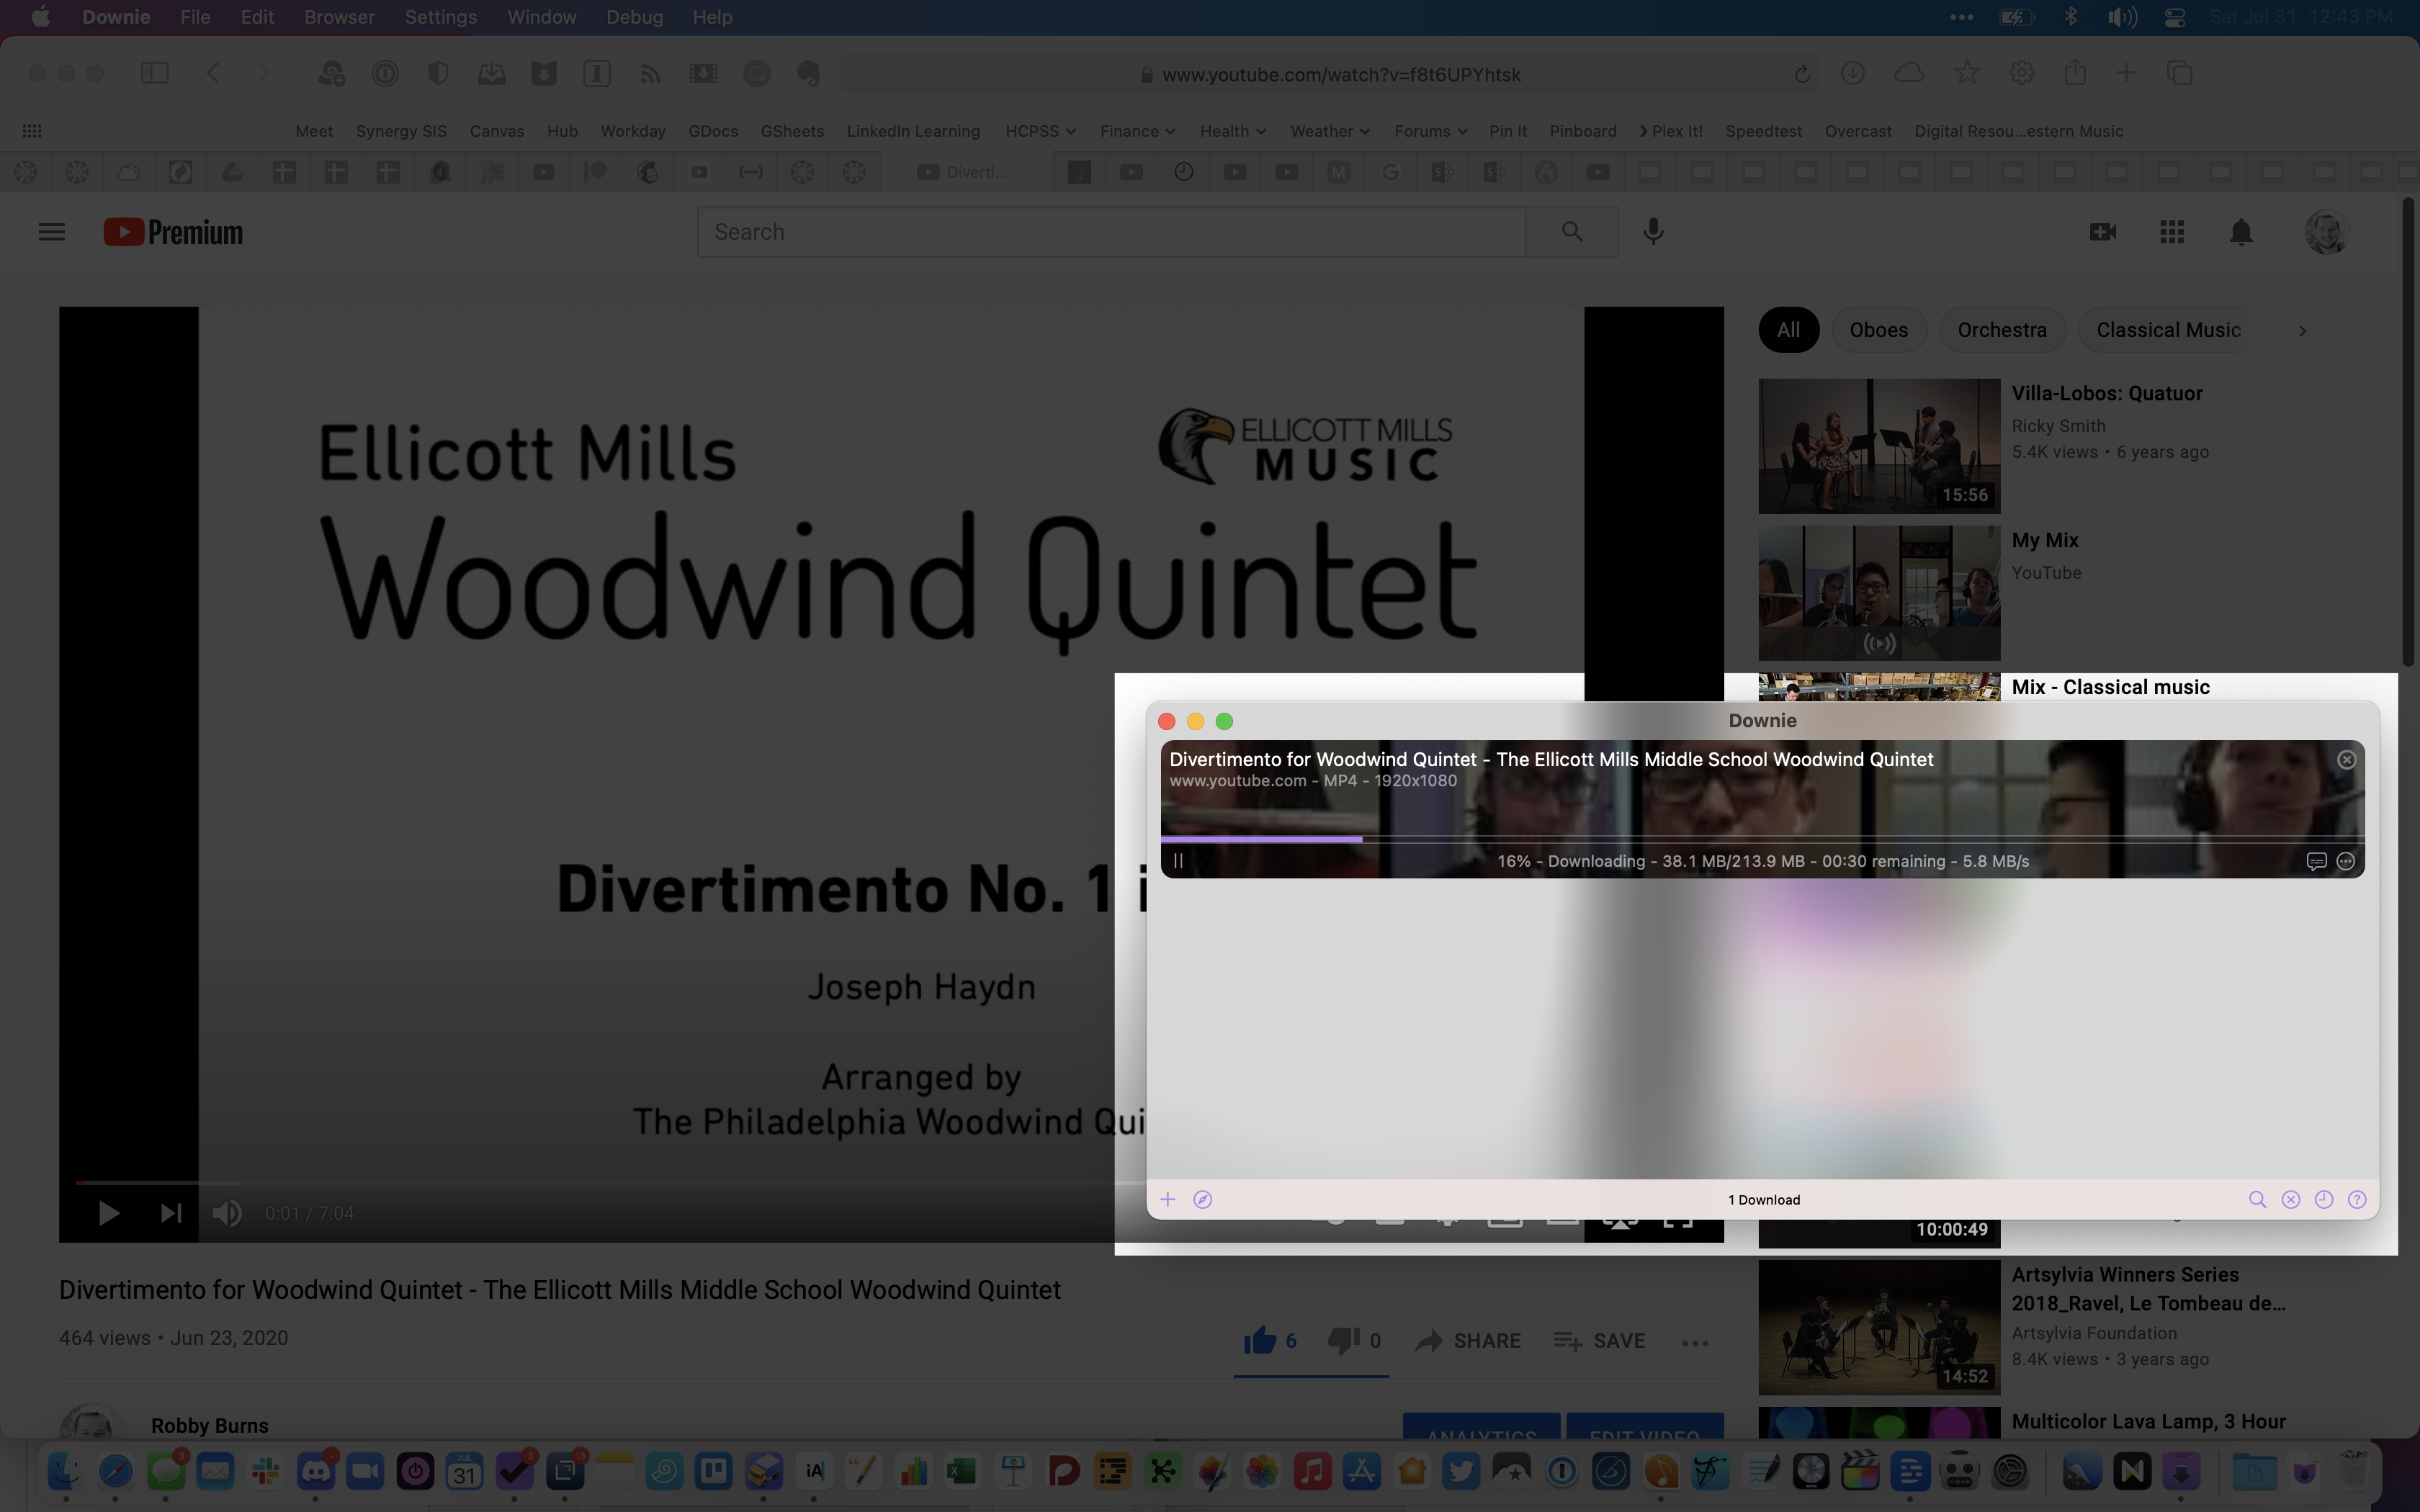Play the Woodwind Quintet video

click(x=108, y=1213)
